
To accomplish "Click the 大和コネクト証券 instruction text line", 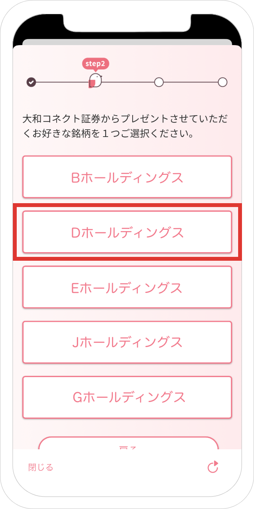I will click(x=126, y=119).
